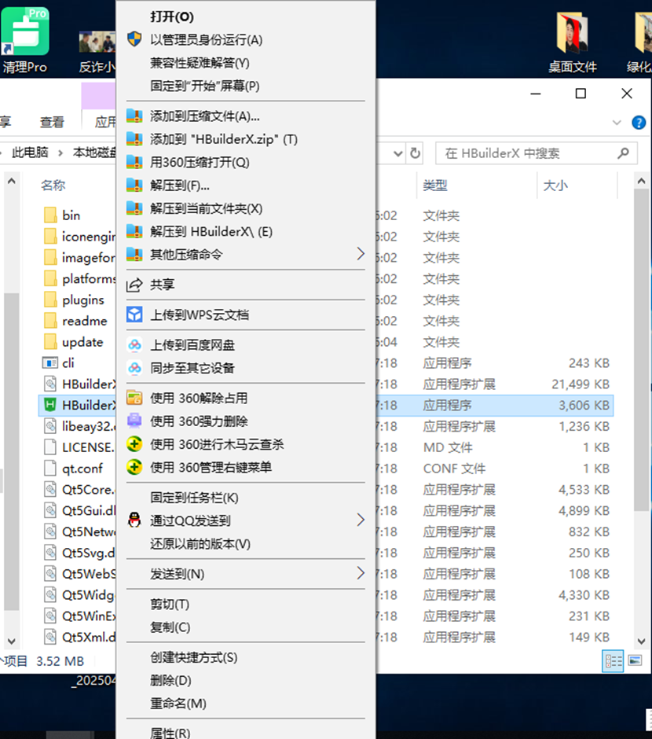Viewport: 652px width, 739px height.
Task: Sort by the 类型 column header
Action: click(x=435, y=186)
